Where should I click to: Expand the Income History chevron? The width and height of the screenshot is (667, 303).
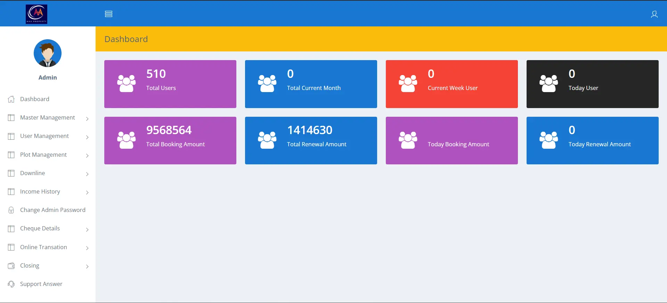[x=87, y=192]
